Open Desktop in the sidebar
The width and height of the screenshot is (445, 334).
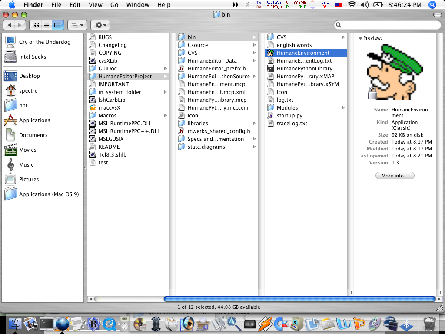coord(10,76)
